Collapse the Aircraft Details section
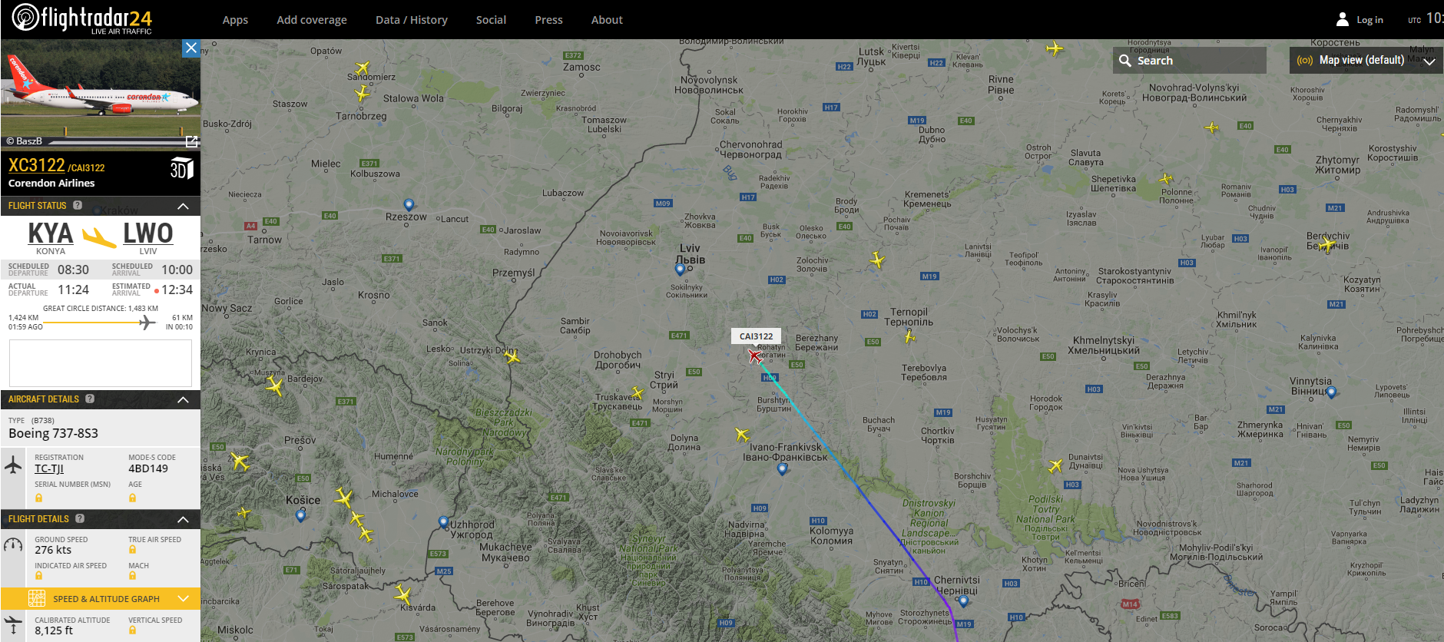 [183, 399]
